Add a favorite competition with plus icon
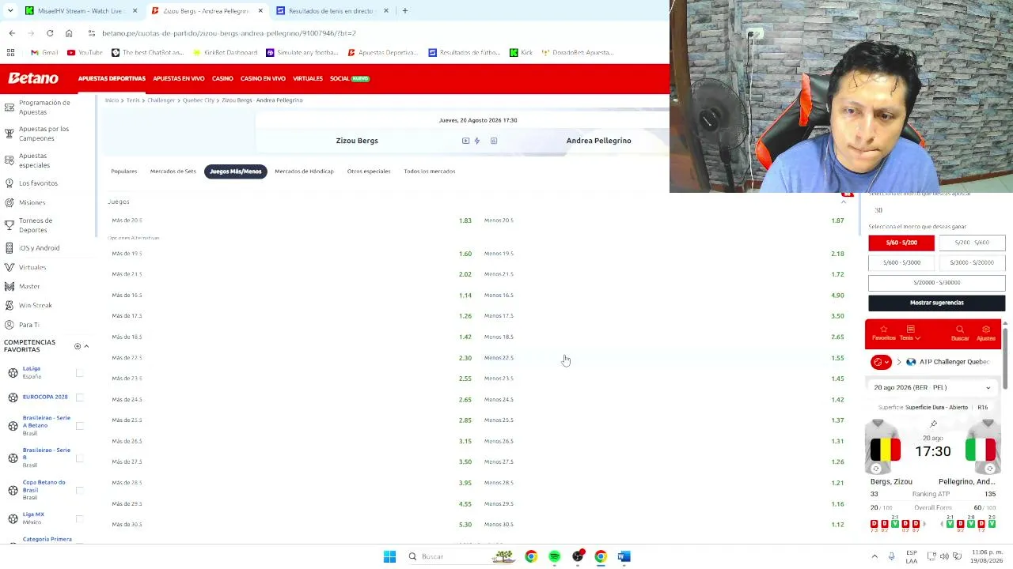The width and height of the screenshot is (1013, 569). pos(78,346)
